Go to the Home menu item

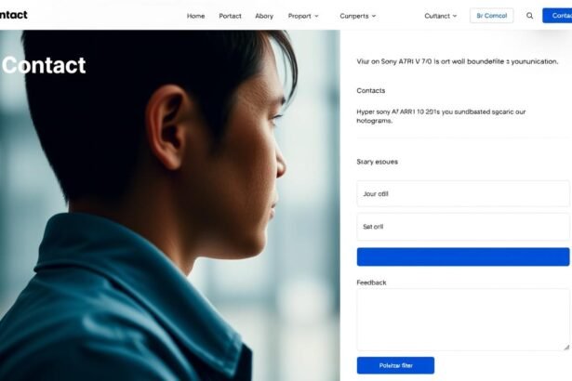[195, 16]
